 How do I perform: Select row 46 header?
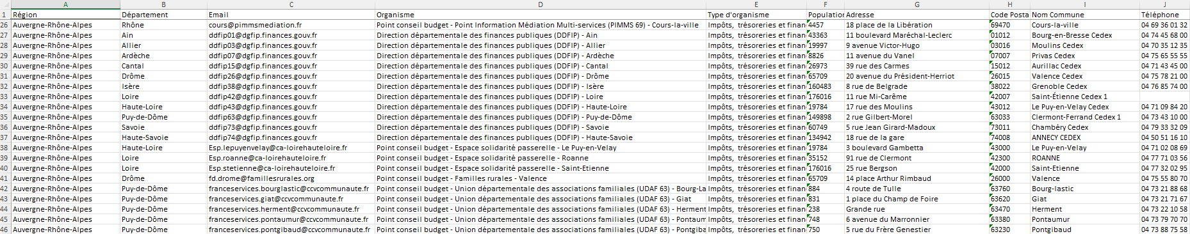tap(5, 230)
